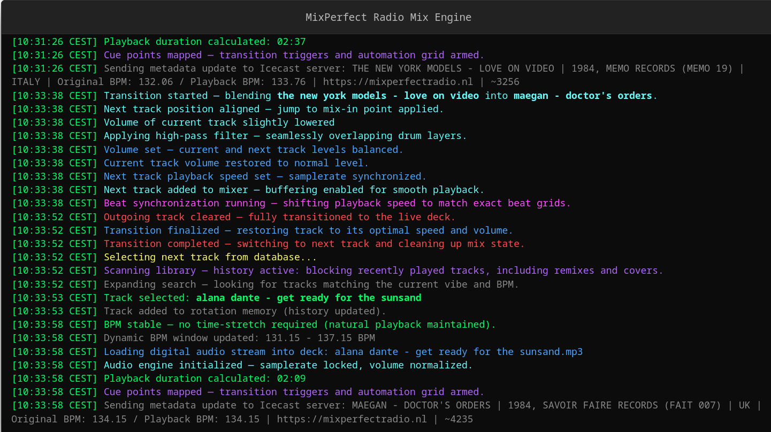
Task: Select the 'Scanning library — history active' line
Action: (384, 271)
